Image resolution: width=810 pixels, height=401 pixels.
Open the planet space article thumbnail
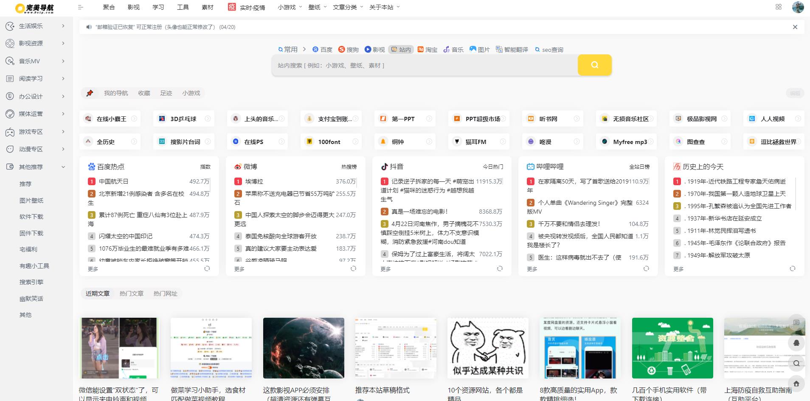304,348
